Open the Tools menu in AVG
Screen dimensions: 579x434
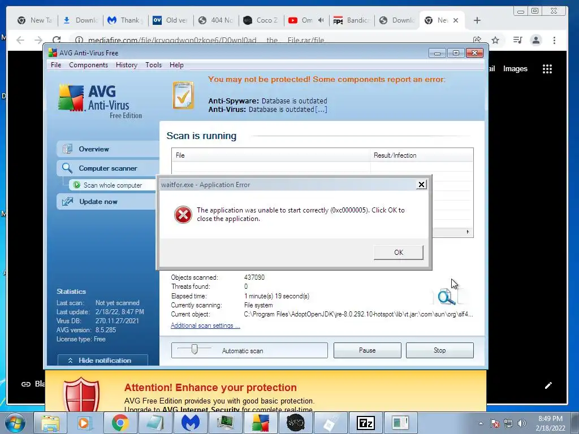tap(154, 65)
